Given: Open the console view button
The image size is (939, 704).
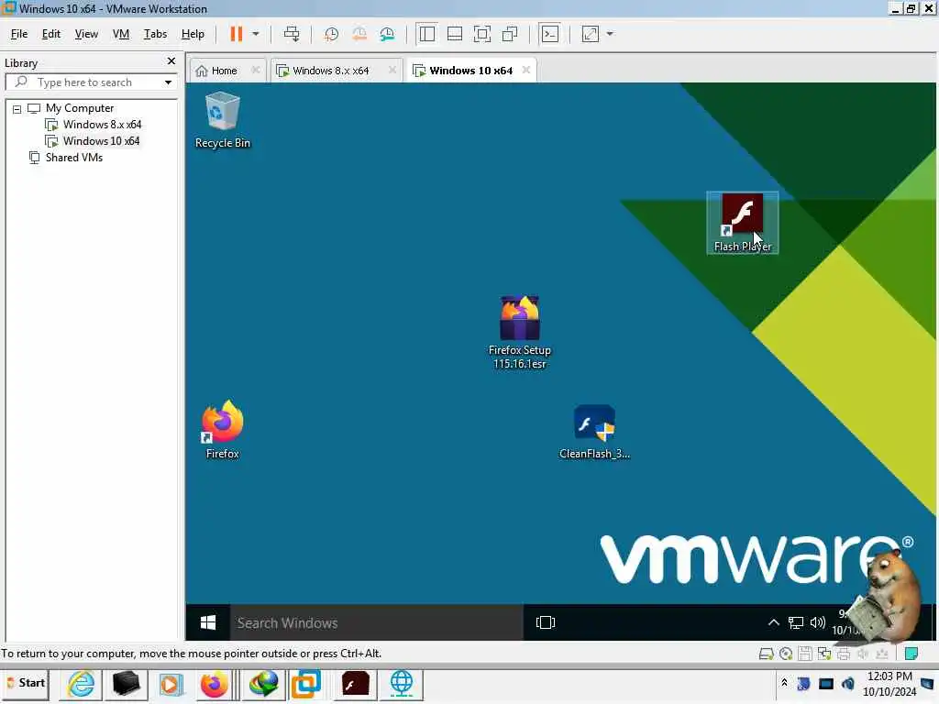Looking at the screenshot, I should [x=550, y=34].
